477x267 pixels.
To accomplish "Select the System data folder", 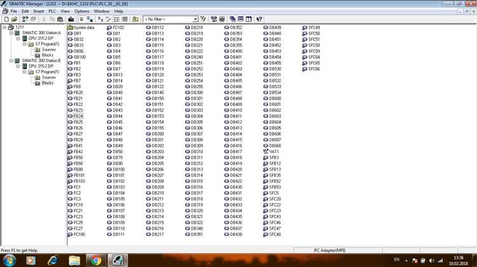I will [x=81, y=28].
